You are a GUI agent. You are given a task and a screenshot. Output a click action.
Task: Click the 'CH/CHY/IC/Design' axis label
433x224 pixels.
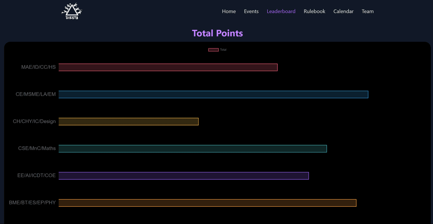click(34, 121)
